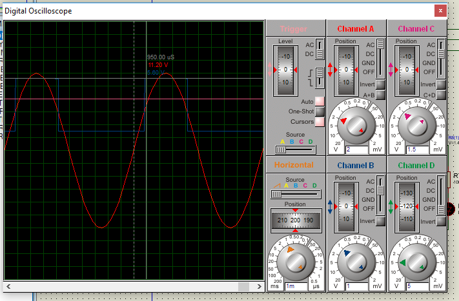
Task: Click the Horizontal timebase knob
Action: pyautogui.click(x=294, y=260)
